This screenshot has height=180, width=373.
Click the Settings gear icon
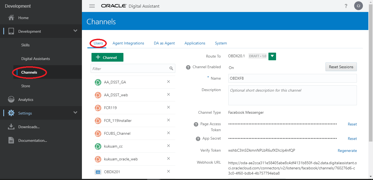tap(11, 113)
